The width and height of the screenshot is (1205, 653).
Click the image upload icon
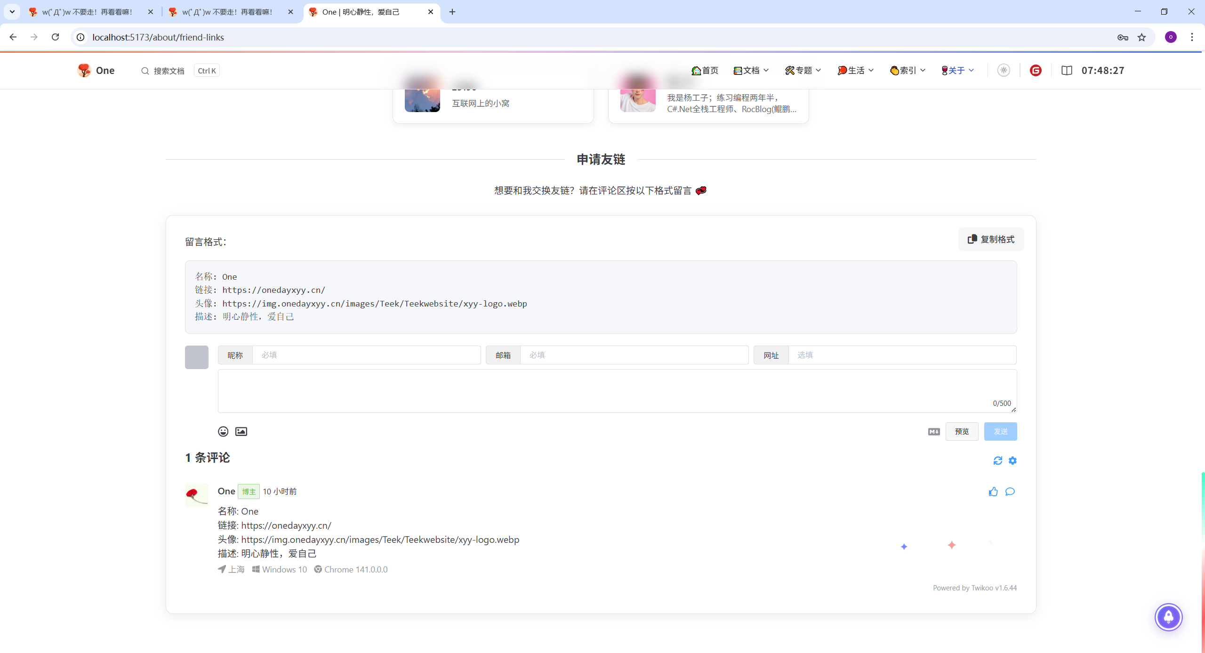[241, 431]
